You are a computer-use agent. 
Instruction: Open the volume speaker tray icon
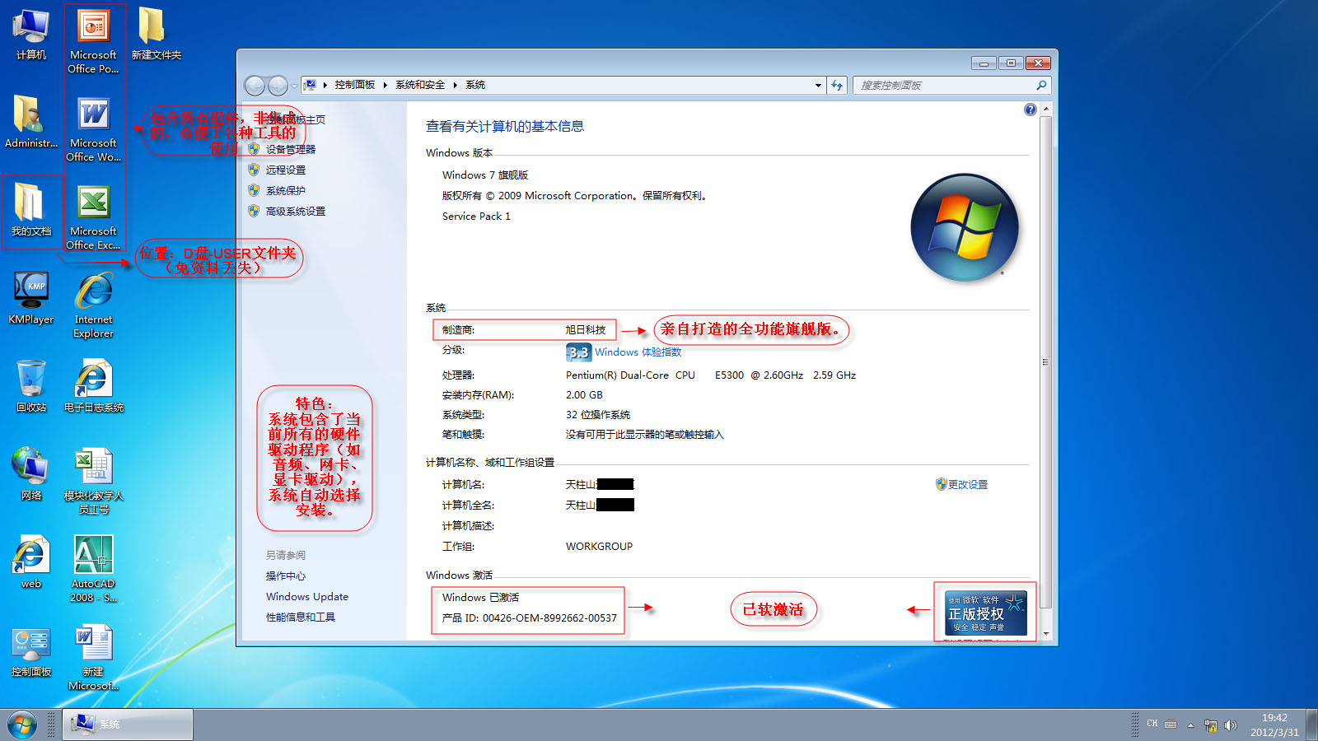point(1231,725)
